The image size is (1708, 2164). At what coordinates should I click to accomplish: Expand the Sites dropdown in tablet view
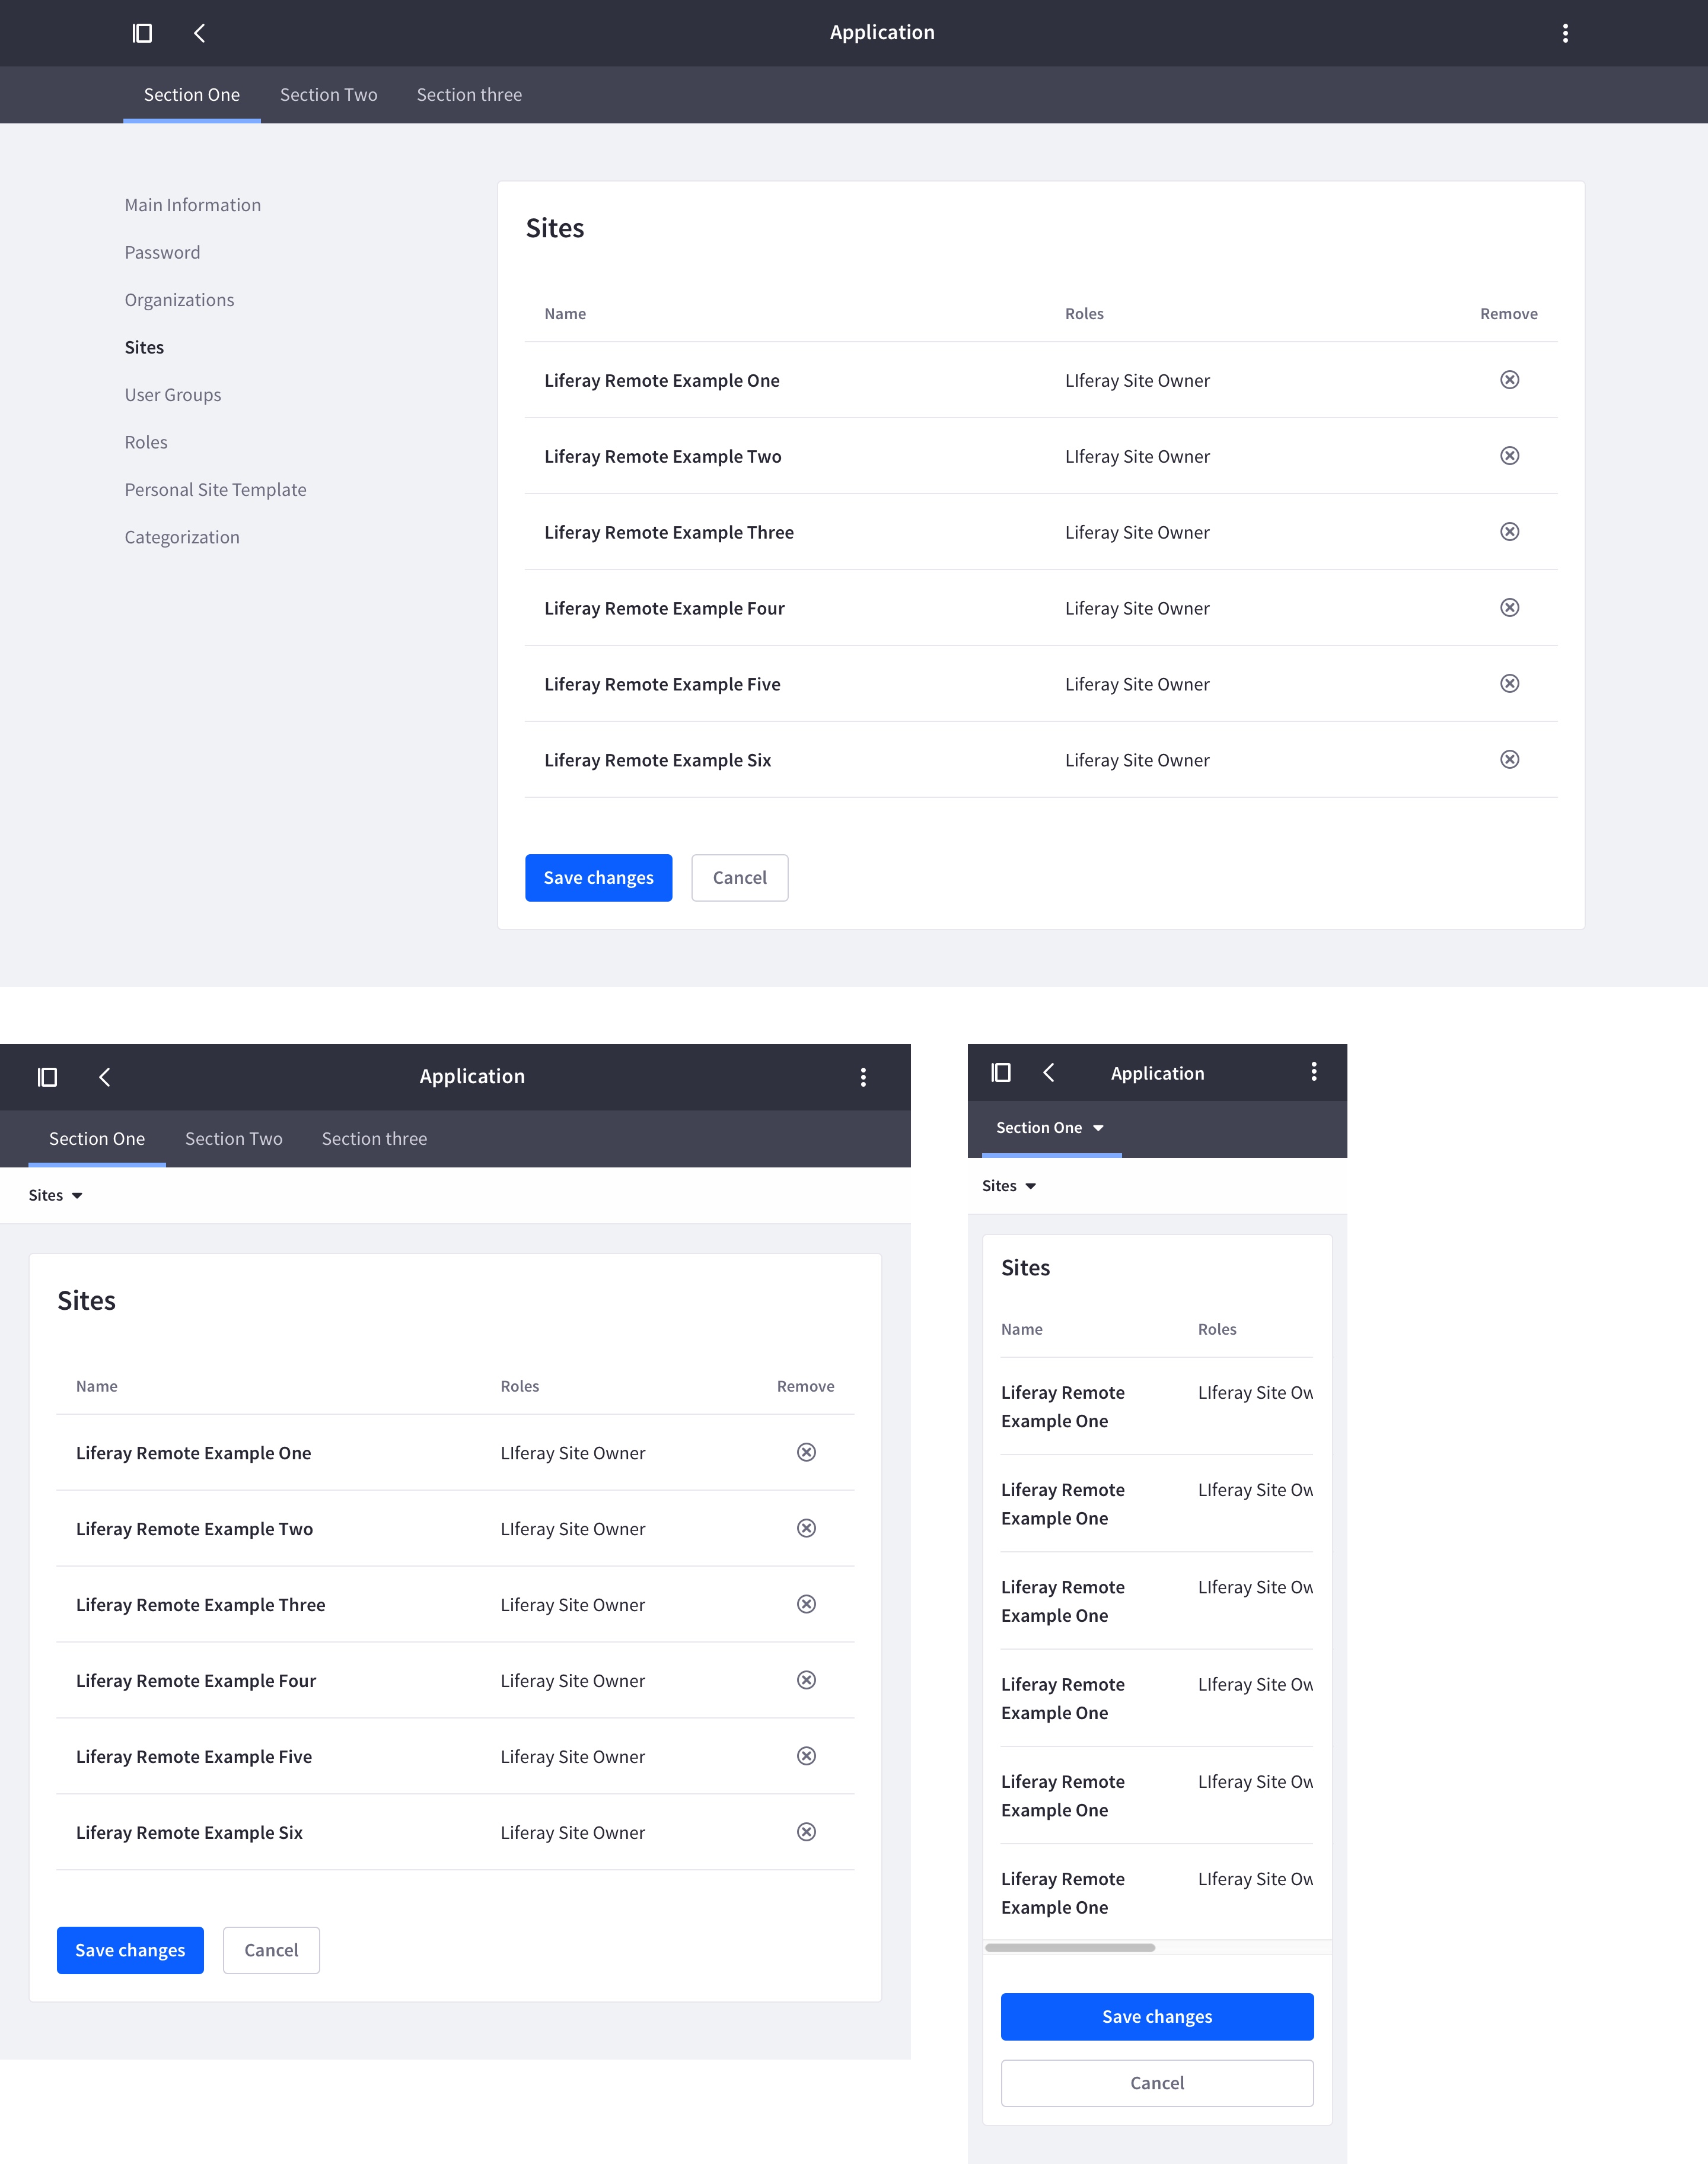pos(56,1194)
